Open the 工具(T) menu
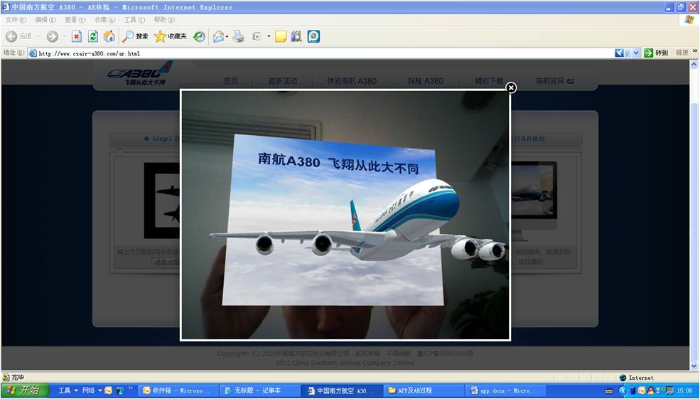The height and width of the screenshot is (399, 700). 134,20
